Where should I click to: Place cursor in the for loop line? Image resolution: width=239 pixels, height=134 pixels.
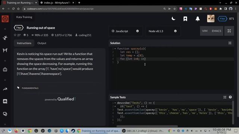(x=175, y=59)
